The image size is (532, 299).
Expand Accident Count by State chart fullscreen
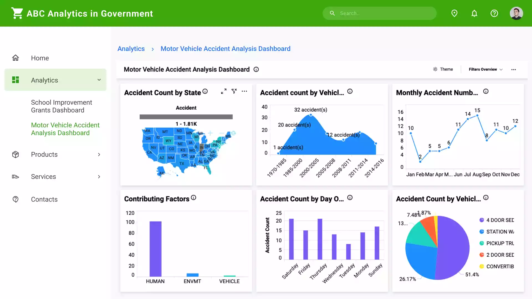[x=224, y=91]
